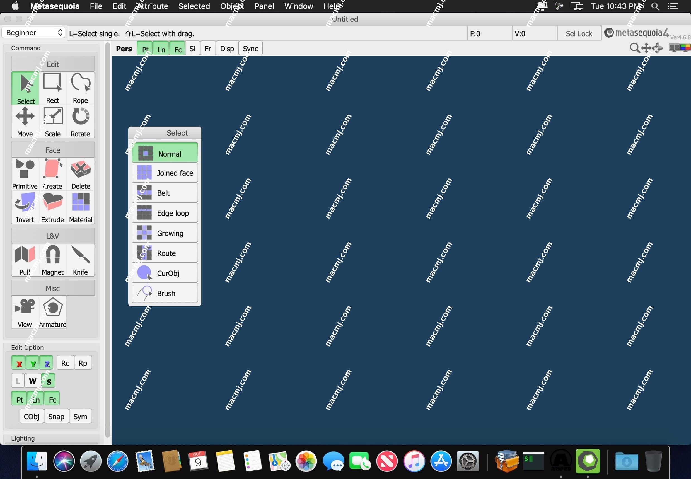The width and height of the screenshot is (691, 479).
Task: Select the Rotate tool
Action: 80,122
